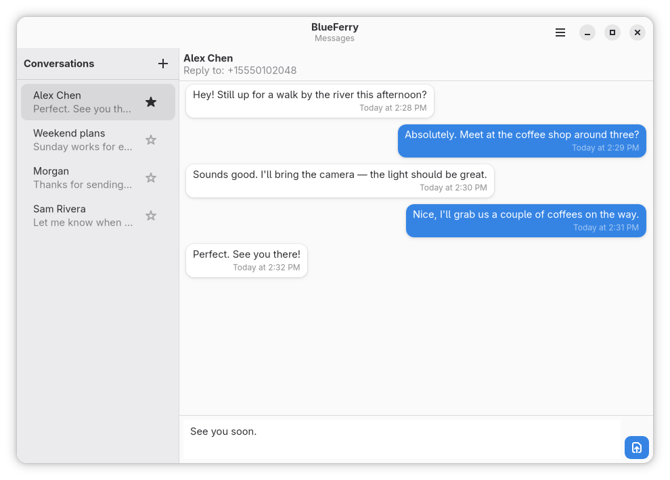Screen dimensions: 670x480
Task: Click the 'Reply to: +15550102048' text
Action: pos(240,70)
